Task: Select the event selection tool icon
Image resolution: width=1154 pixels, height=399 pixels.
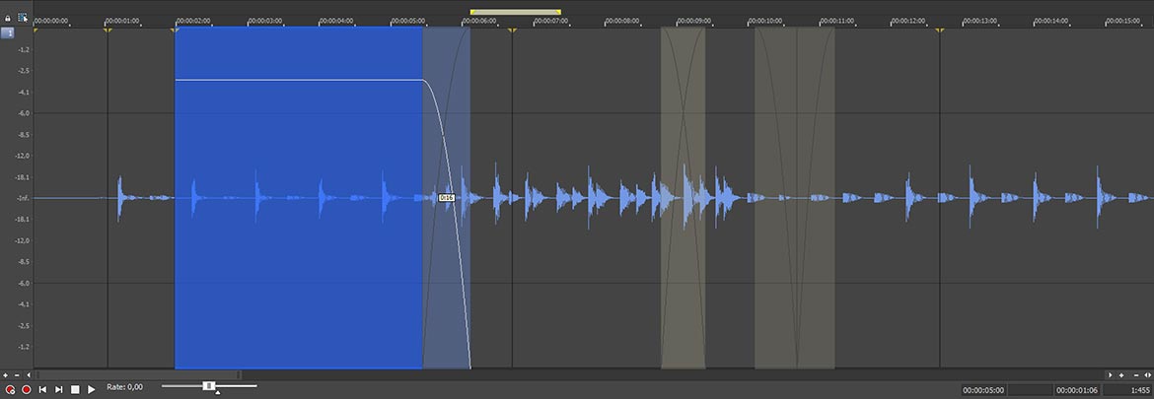Action: [22, 18]
